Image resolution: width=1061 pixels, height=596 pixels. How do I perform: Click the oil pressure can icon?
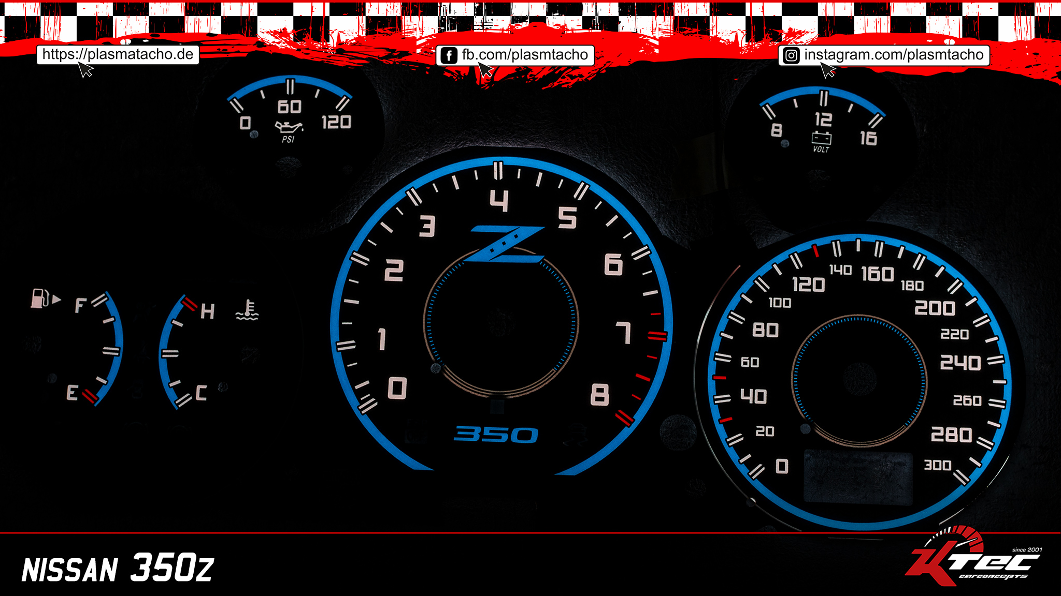tap(289, 127)
